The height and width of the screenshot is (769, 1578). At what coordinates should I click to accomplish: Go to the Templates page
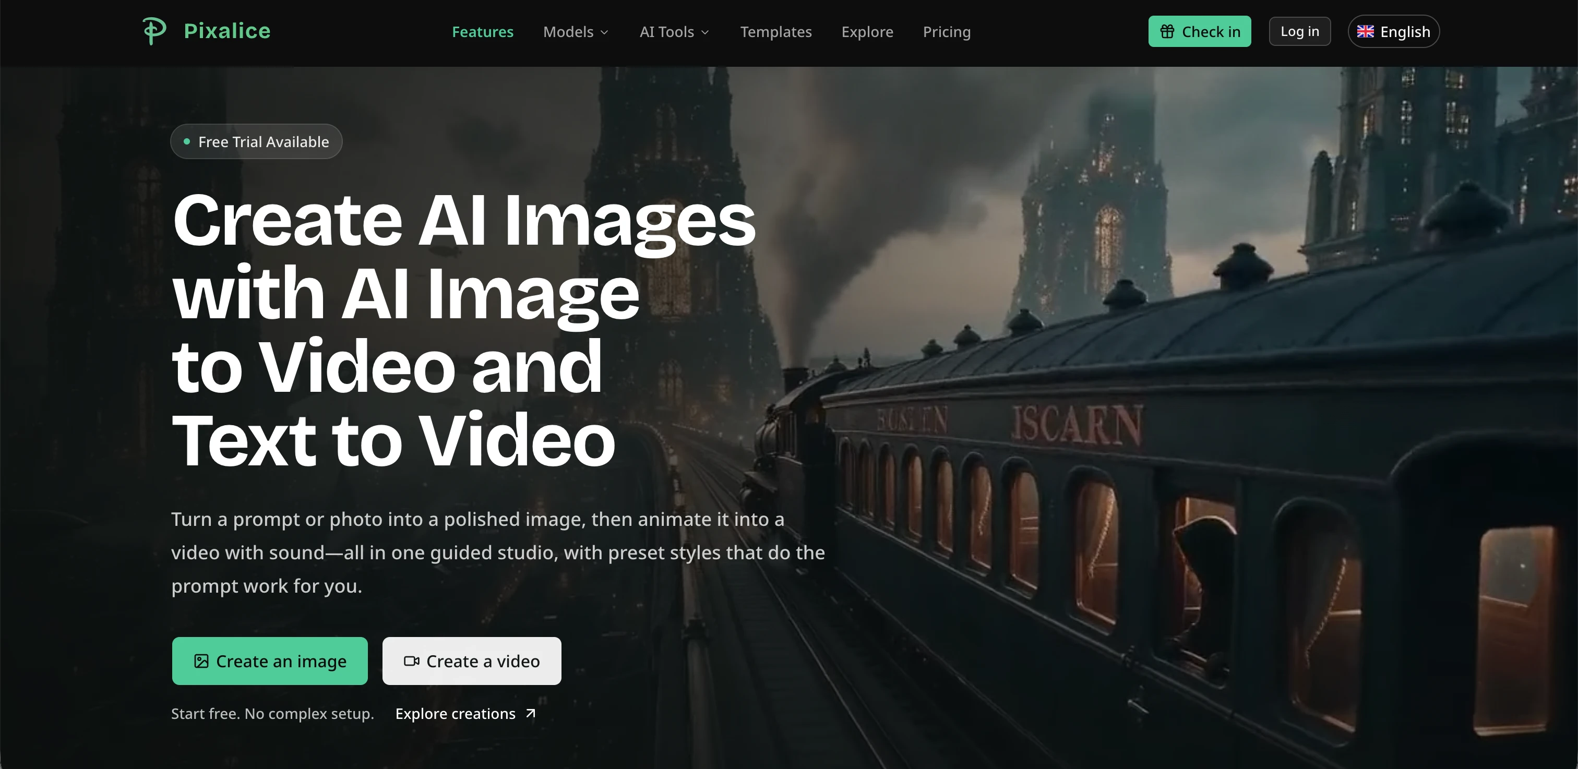775,32
